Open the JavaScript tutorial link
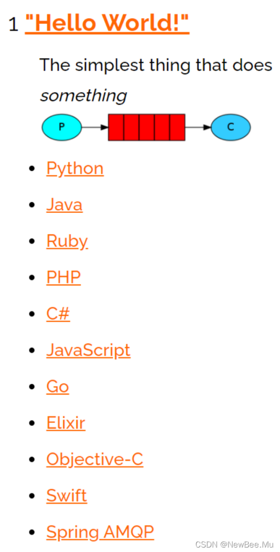This screenshot has height=552, width=280. click(x=89, y=350)
